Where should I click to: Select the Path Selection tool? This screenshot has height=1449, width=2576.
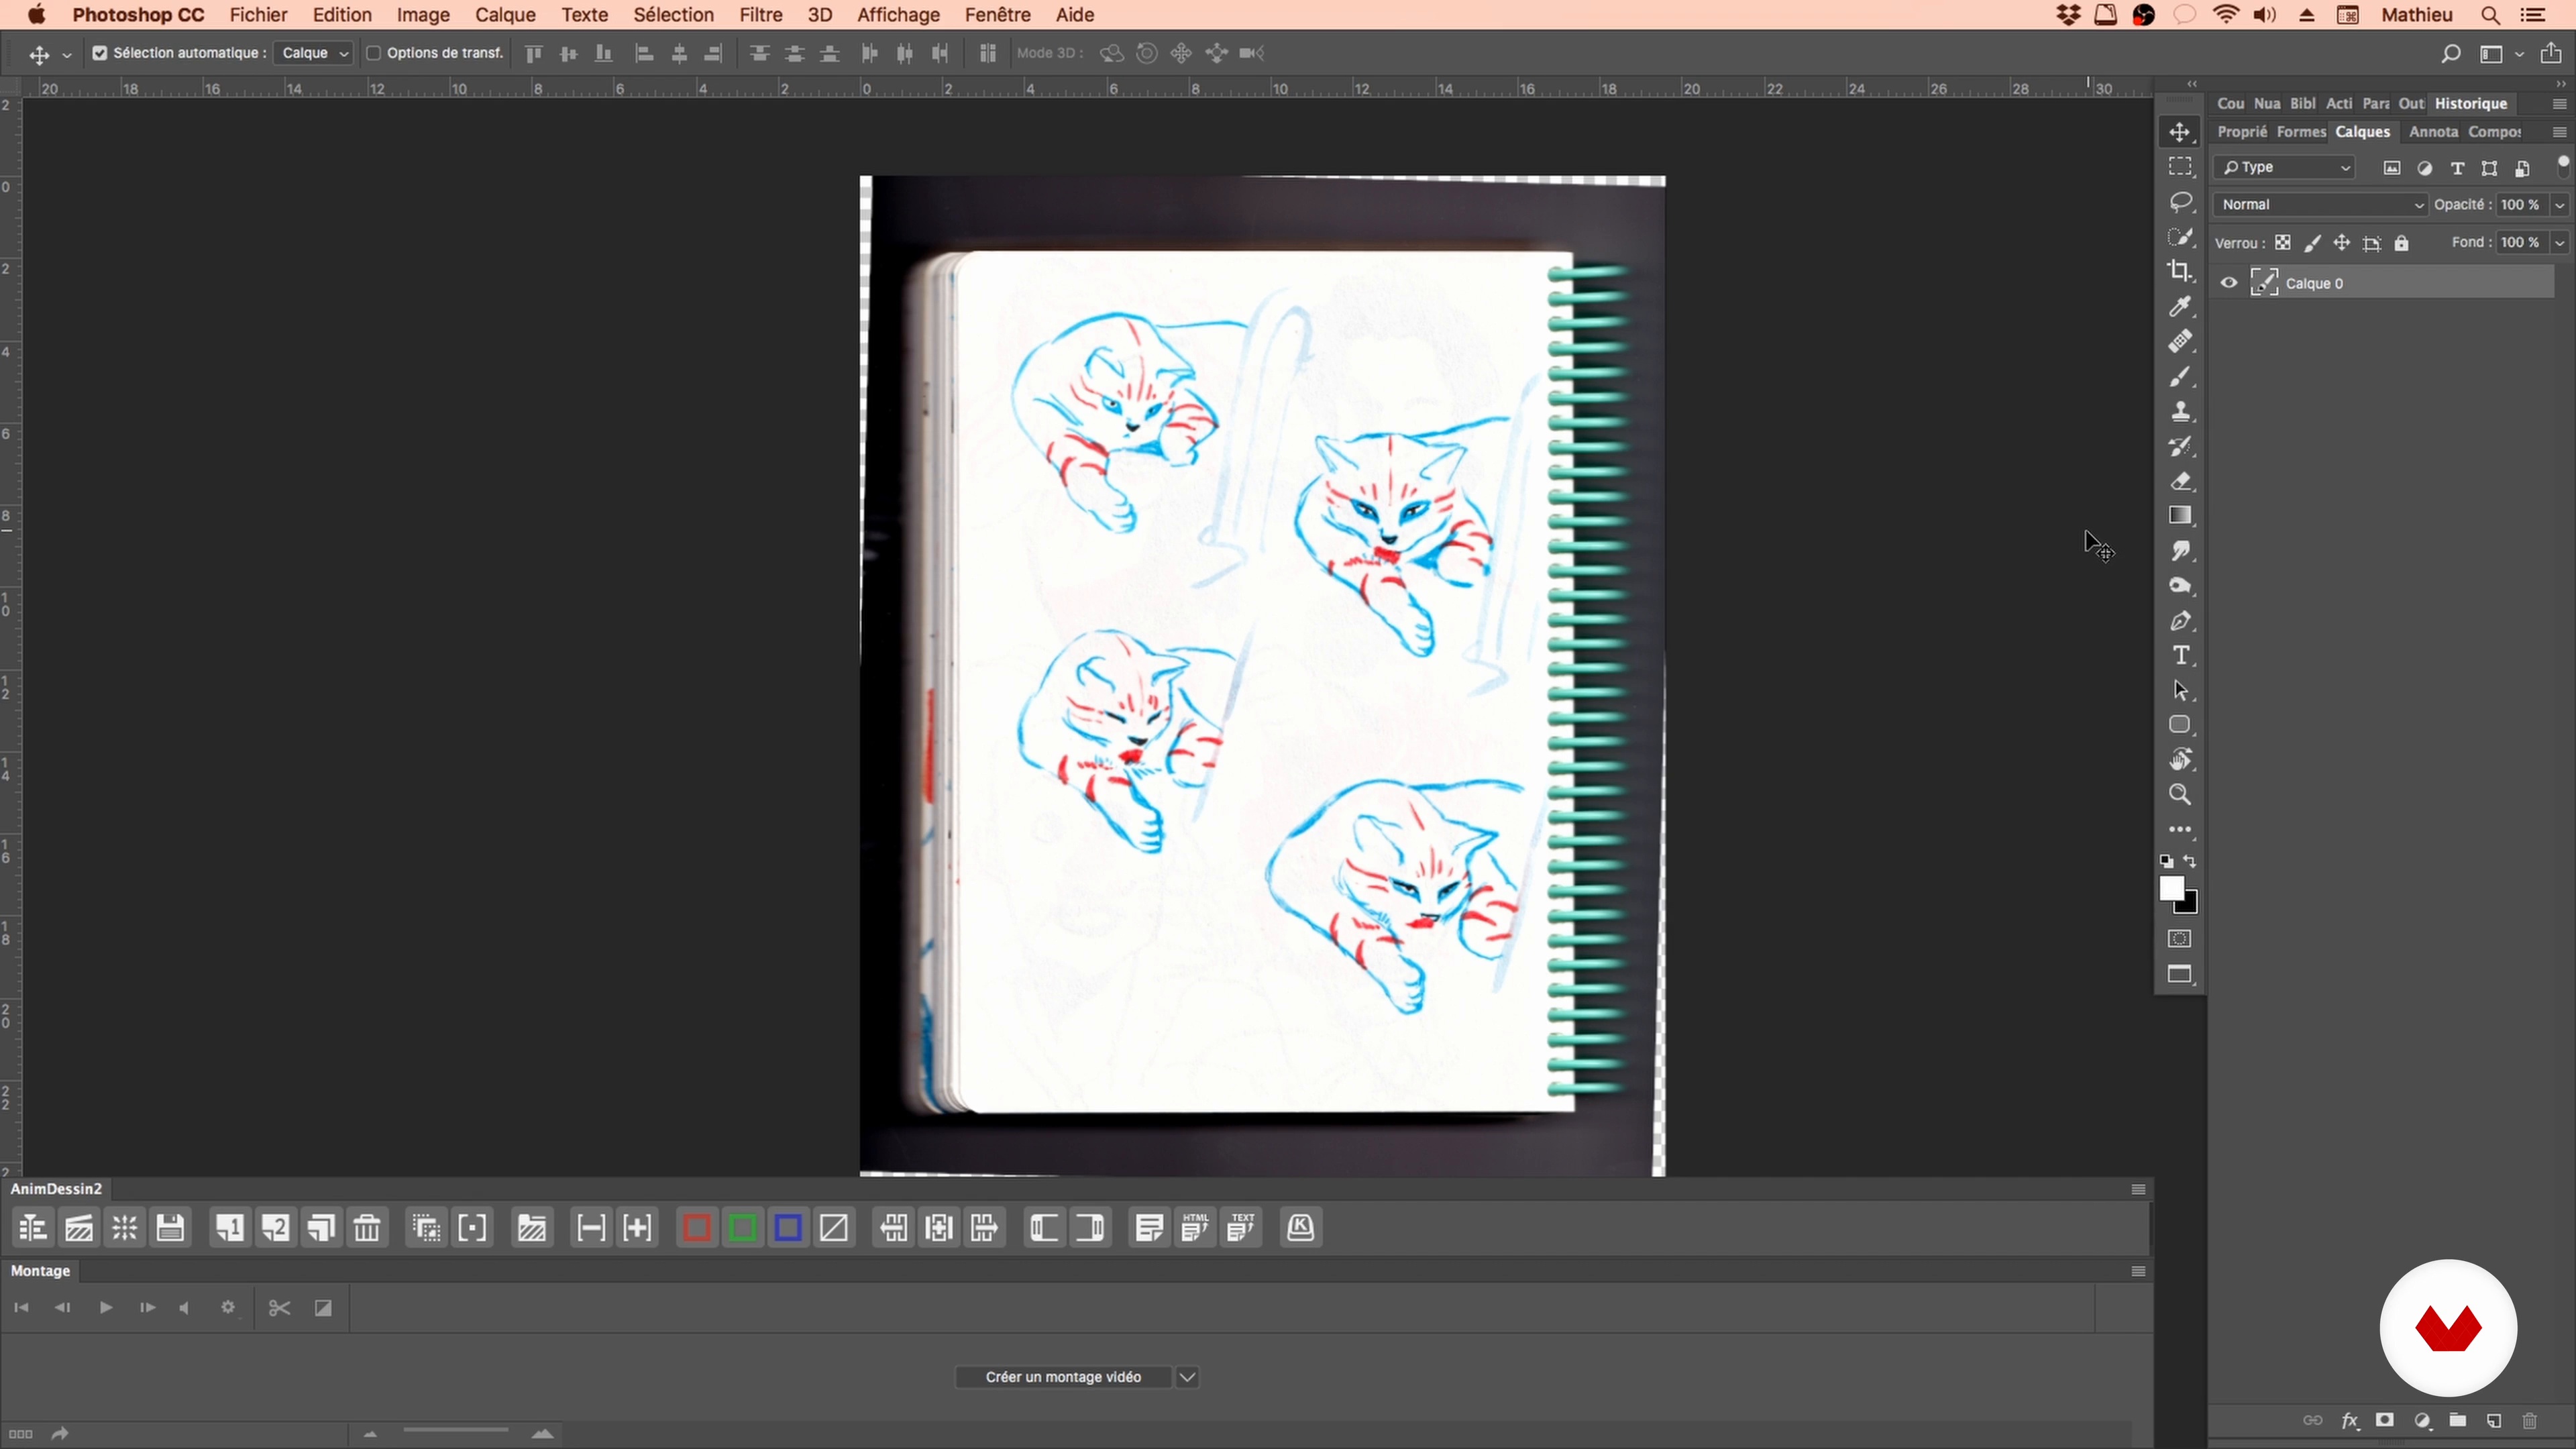click(x=2180, y=690)
